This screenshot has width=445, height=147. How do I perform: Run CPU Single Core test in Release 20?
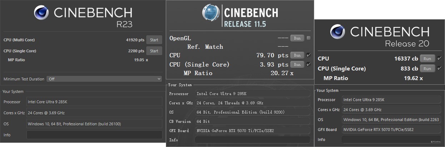click(x=427, y=69)
